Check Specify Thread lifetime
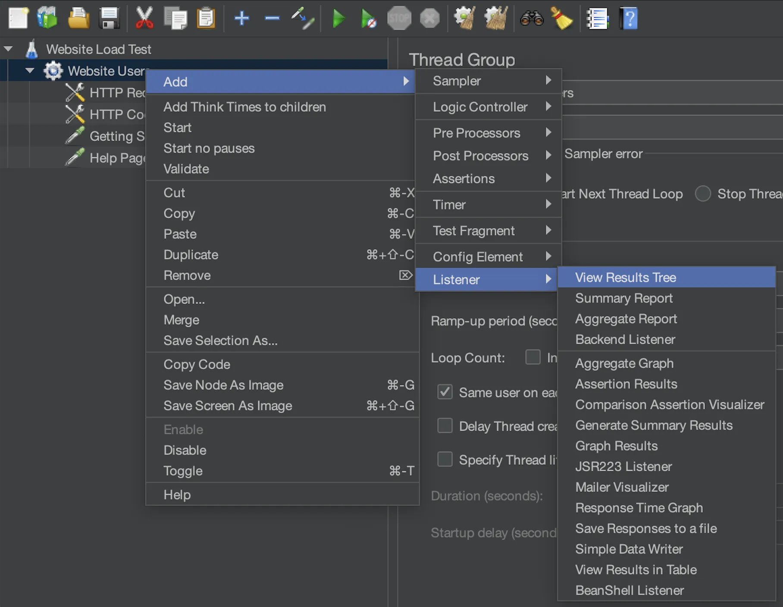 [445, 460]
